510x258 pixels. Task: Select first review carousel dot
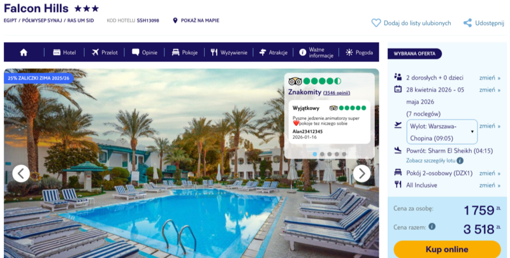tap(315, 154)
